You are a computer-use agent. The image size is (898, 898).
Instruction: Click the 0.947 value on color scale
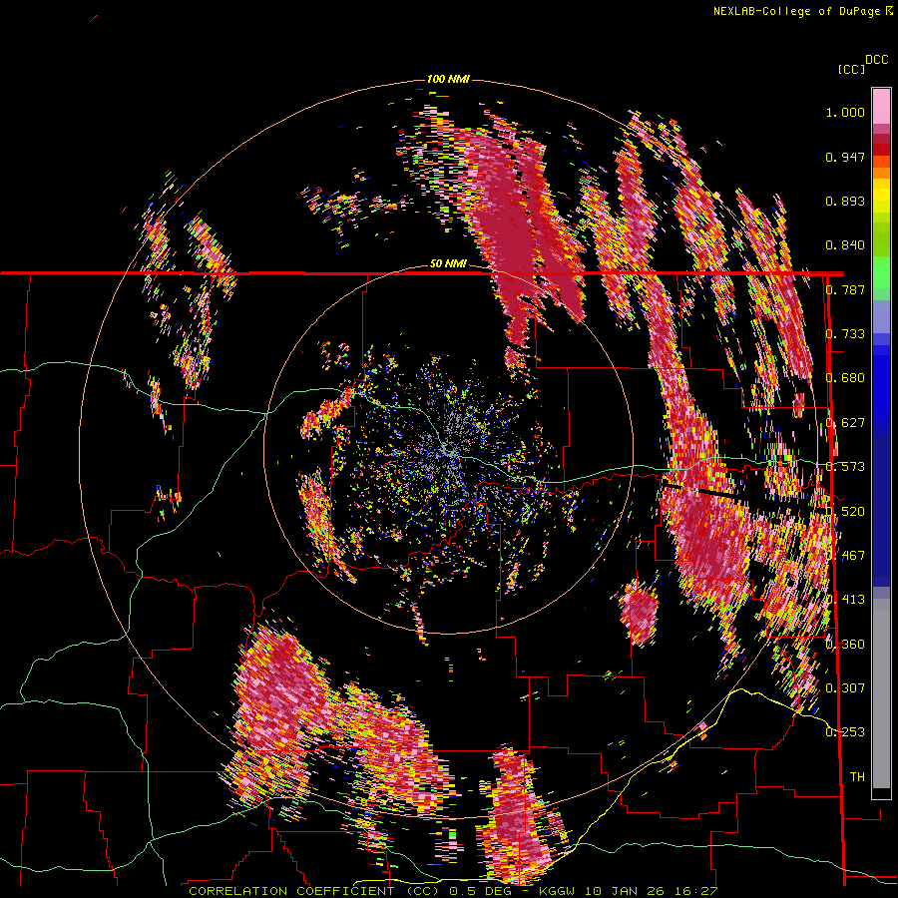[845, 157]
